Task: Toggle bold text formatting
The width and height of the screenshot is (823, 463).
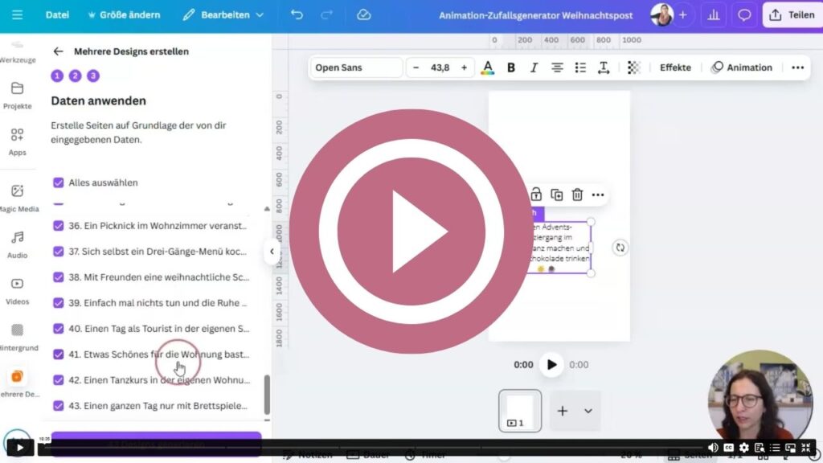Action: 510,68
